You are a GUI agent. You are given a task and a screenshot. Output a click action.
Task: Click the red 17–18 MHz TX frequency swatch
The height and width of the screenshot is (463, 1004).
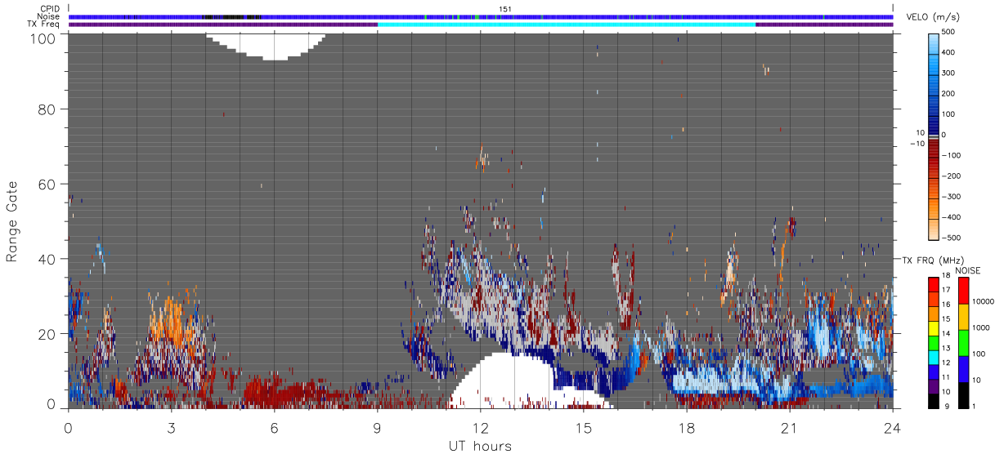click(x=934, y=285)
